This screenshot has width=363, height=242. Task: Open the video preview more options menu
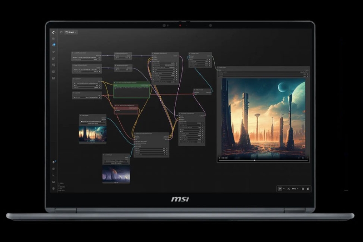[307, 158]
